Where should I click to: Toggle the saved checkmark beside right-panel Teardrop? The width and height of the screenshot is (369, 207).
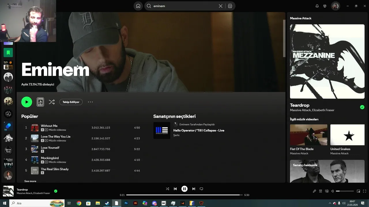click(x=362, y=107)
